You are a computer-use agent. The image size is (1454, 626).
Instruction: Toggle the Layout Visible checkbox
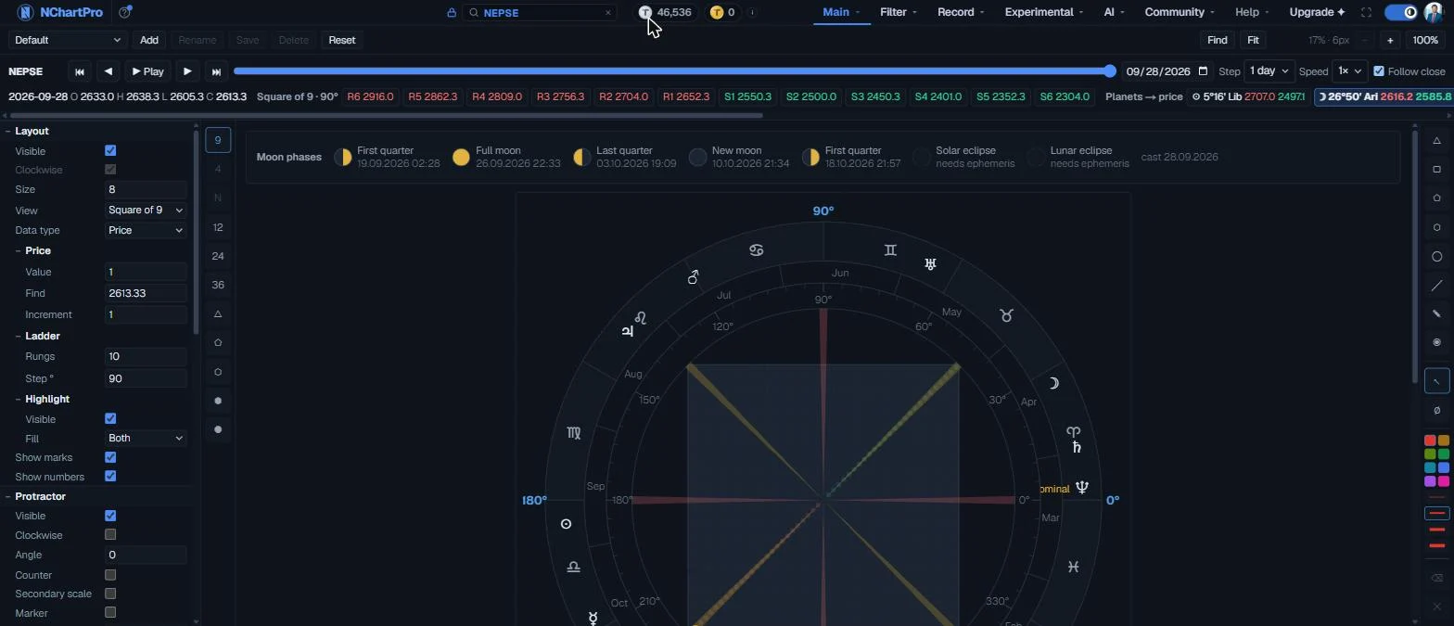(x=110, y=150)
